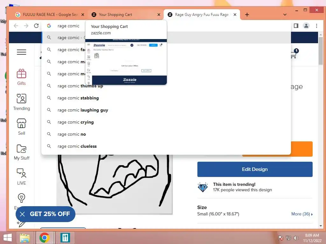This screenshot has width=326, height=244.
Task: Open My Stuff in the sidebar
Action: [21, 152]
